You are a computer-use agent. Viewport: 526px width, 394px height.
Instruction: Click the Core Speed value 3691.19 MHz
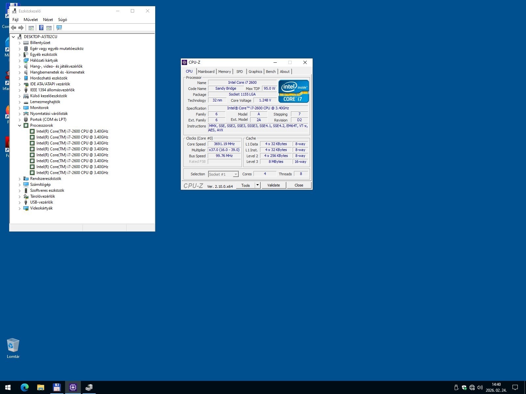click(224, 144)
